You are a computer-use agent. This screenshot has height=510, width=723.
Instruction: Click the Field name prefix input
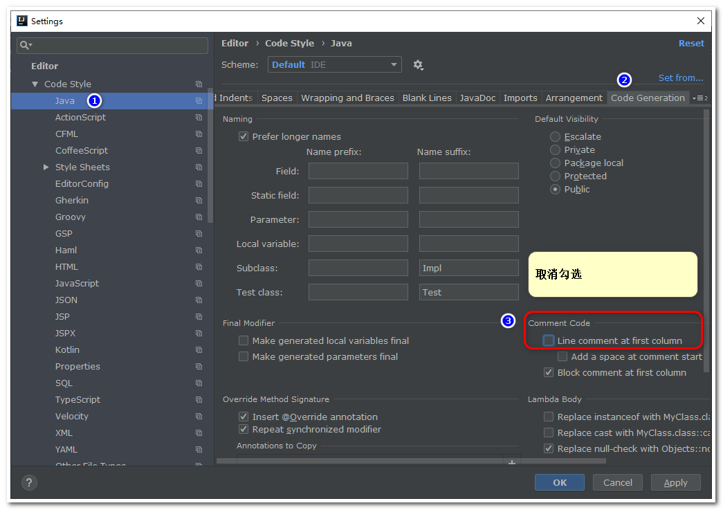pos(358,171)
